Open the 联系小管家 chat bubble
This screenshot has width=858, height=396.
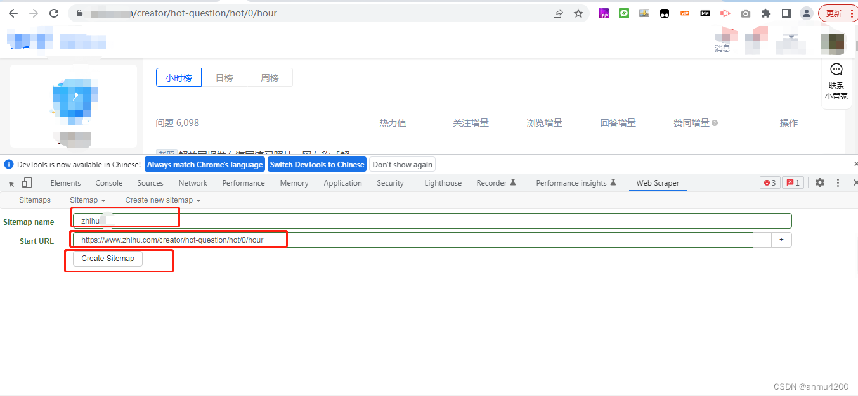(x=836, y=82)
